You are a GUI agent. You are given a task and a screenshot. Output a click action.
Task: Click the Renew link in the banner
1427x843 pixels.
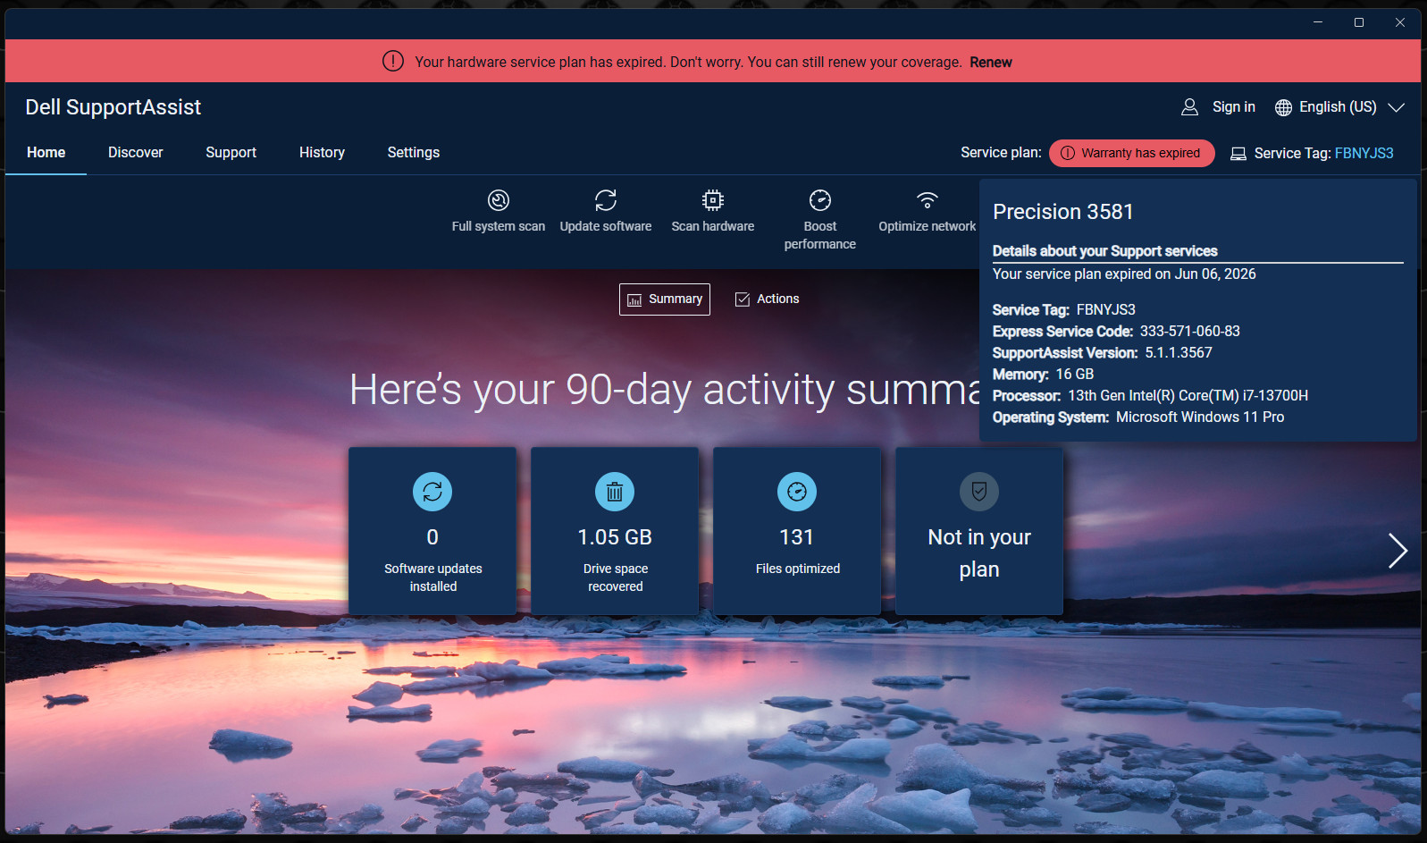coord(991,63)
